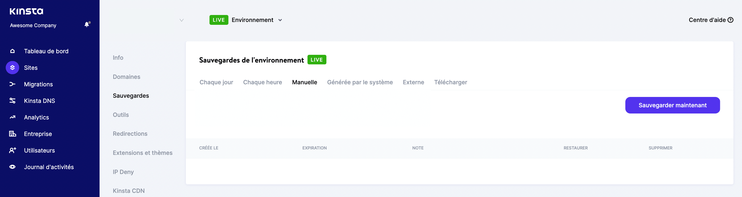
Task: Click Sauvegardes de l'environnement heading
Action: 251,60
